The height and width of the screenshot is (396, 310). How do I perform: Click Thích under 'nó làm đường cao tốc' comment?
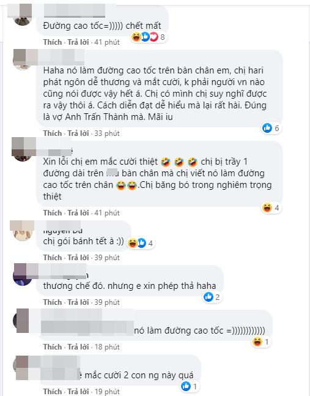tap(53, 347)
